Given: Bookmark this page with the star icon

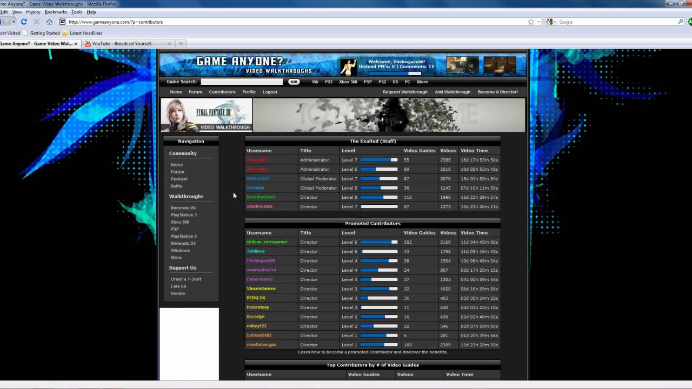Looking at the screenshot, I should click(x=531, y=22).
